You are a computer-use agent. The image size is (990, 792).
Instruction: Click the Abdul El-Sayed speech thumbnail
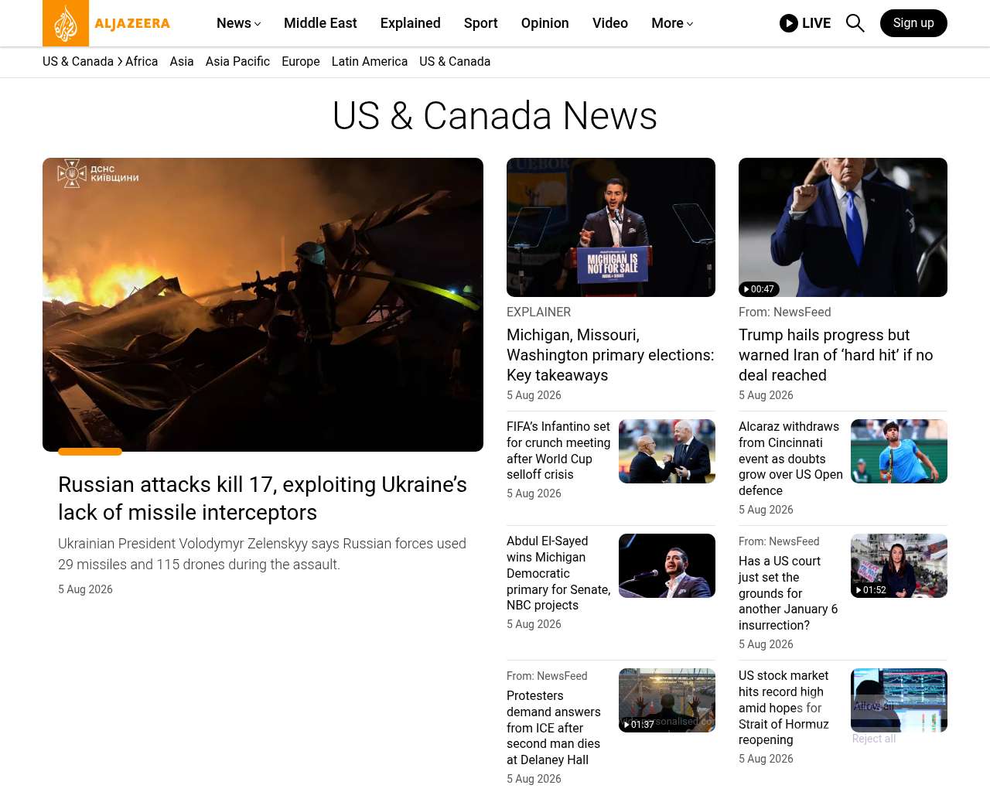(667, 565)
